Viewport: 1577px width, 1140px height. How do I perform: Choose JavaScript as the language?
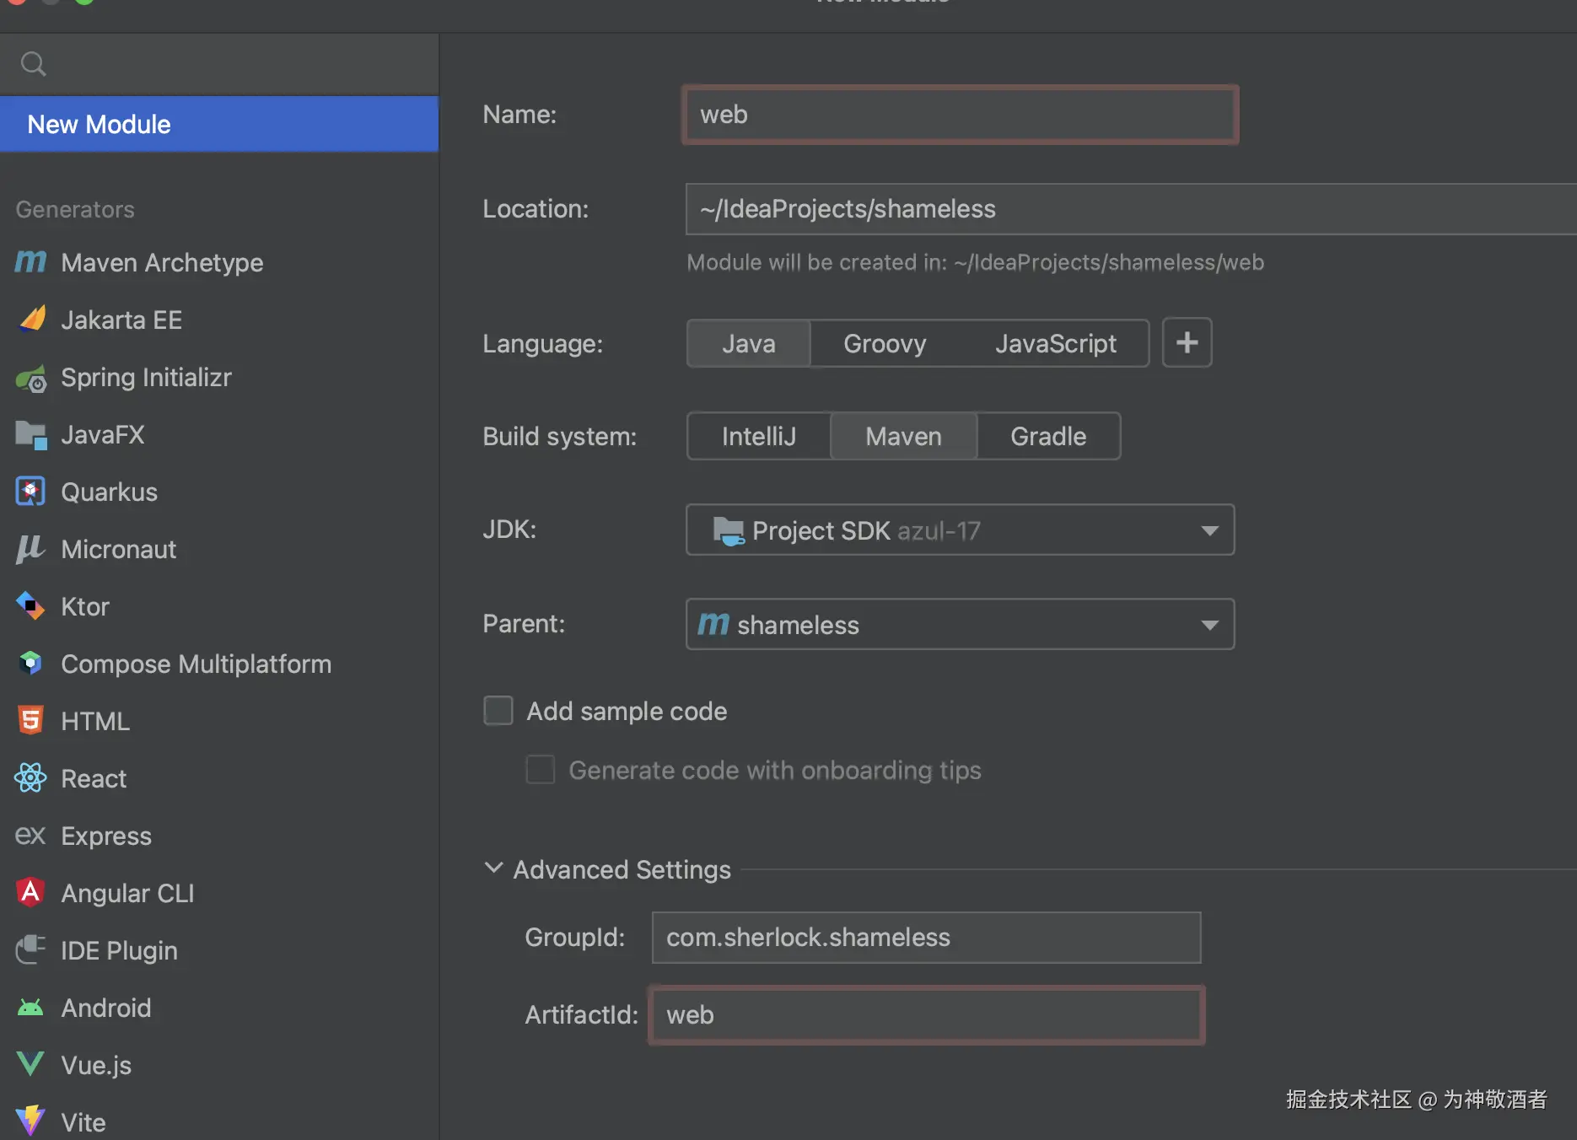(x=1055, y=343)
